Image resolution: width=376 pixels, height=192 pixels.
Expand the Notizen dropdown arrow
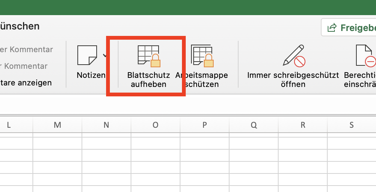[x=104, y=56]
